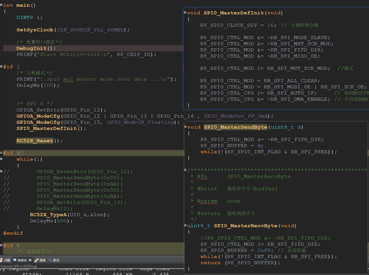Image resolution: width=369 pixels, height=275 pixels.
Task: Click the SetSysClock function call
Action: [35, 30]
